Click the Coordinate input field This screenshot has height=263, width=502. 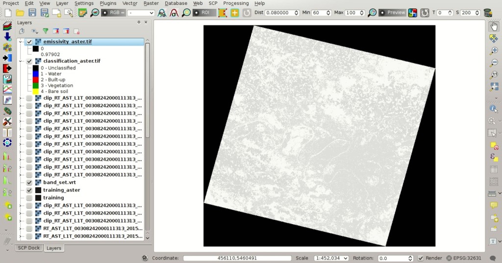click(x=237, y=258)
